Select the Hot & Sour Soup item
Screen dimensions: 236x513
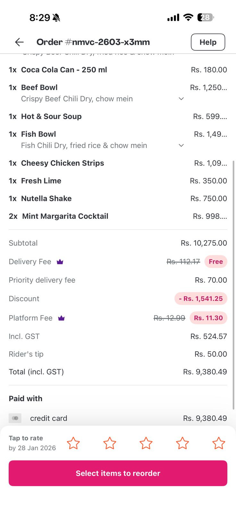tap(51, 116)
